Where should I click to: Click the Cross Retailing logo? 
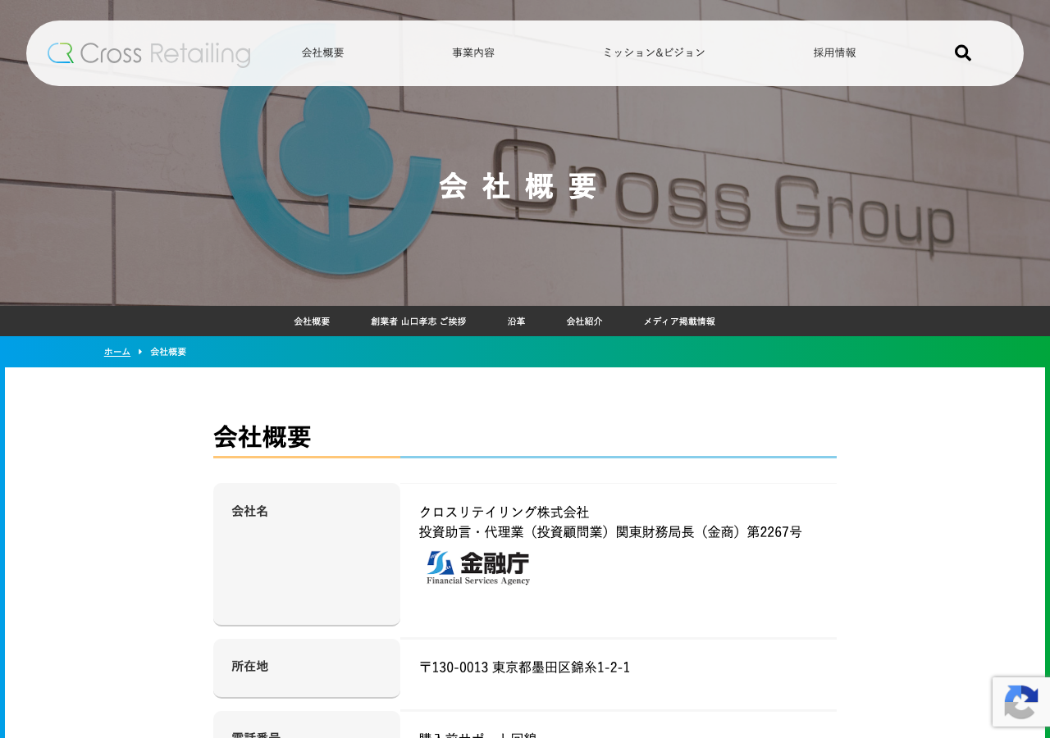[149, 53]
